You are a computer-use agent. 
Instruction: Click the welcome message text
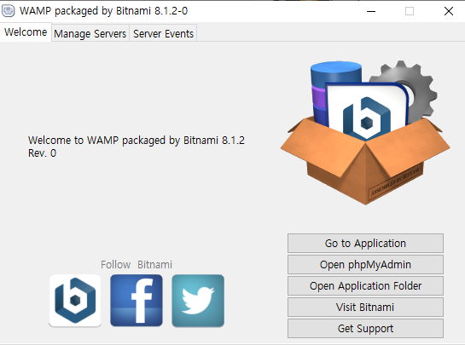click(x=137, y=147)
